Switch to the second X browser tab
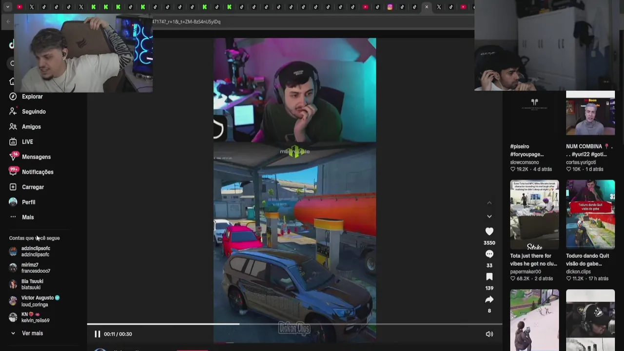 [81, 7]
